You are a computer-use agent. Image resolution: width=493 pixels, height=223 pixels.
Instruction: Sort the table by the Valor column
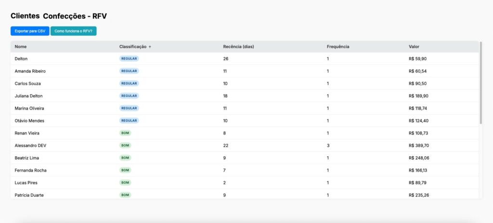[414, 47]
